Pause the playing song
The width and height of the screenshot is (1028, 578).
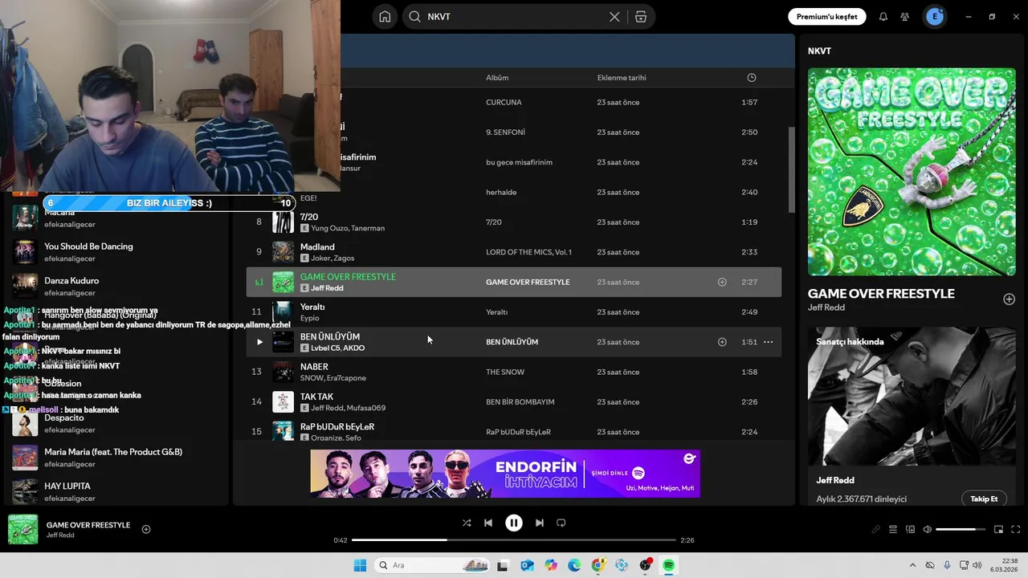click(514, 523)
